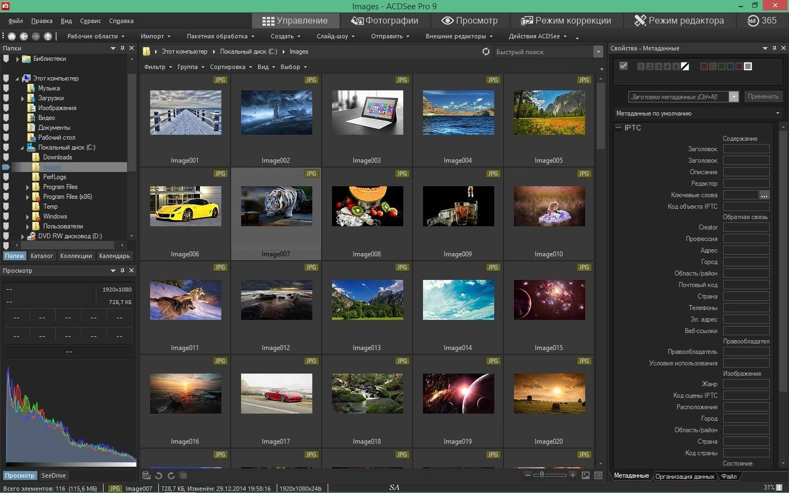Expand the Пользователи folder node
This screenshot has height=493, width=789.
point(27,226)
